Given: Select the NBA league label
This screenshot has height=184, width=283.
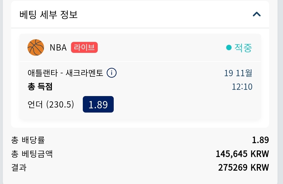Looking at the screenshot, I should click(x=58, y=48).
